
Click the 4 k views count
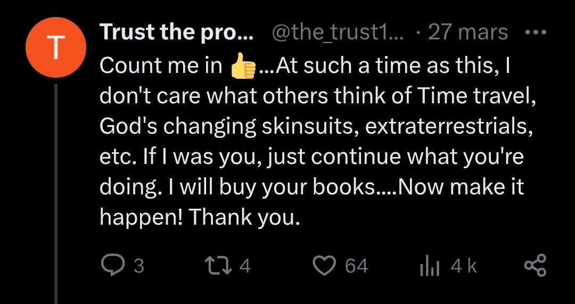[463, 265]
